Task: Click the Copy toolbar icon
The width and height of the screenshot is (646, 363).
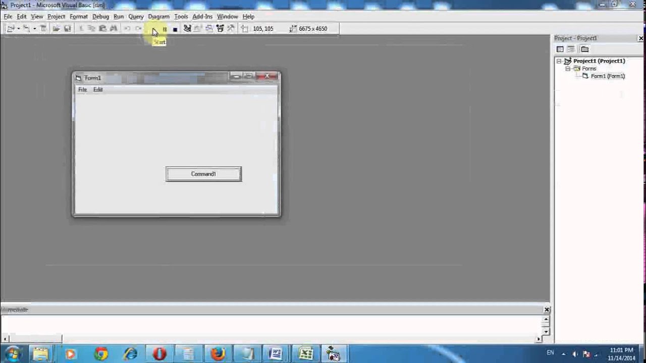Action: [92, 29]
